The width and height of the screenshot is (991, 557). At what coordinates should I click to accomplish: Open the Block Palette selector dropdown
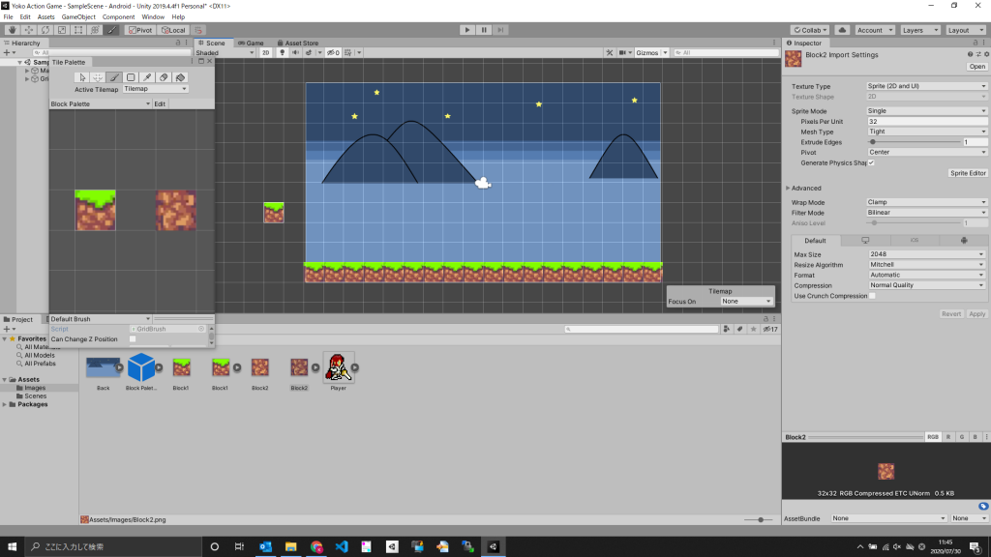coord(101,103)
